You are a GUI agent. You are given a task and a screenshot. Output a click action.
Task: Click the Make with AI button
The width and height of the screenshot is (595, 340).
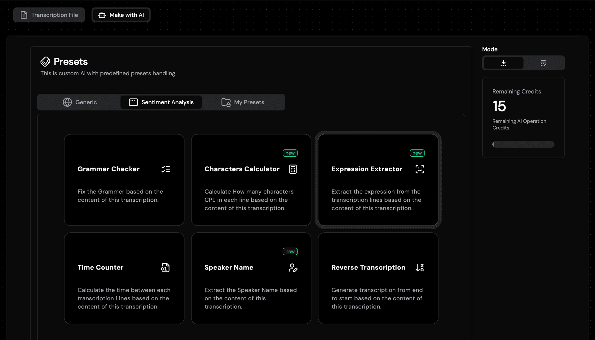(121, 15)
